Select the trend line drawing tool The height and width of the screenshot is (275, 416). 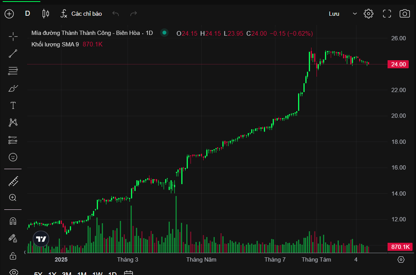[13, 54]
